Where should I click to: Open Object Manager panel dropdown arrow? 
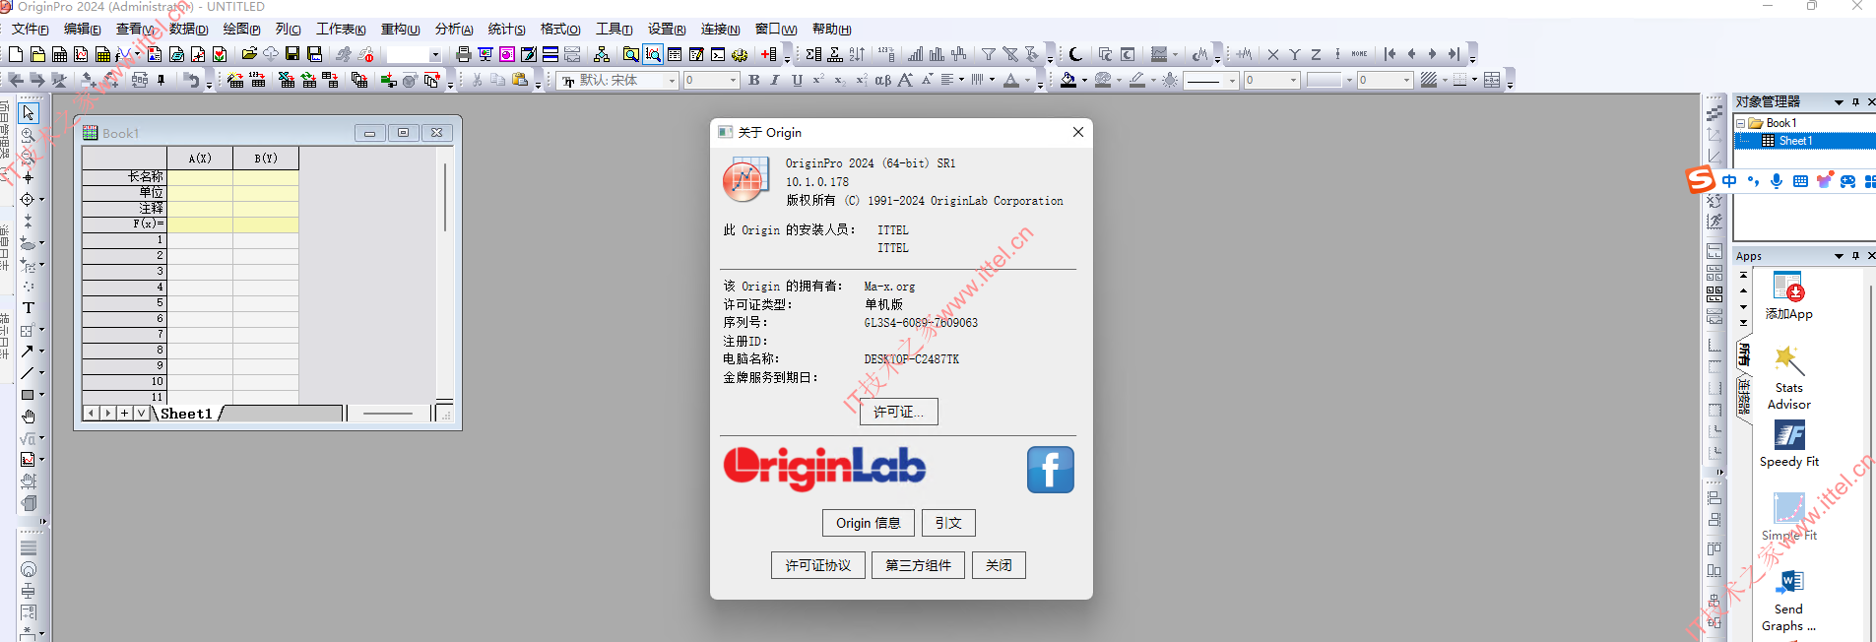pyautogui.click(x=1839, y=102)
